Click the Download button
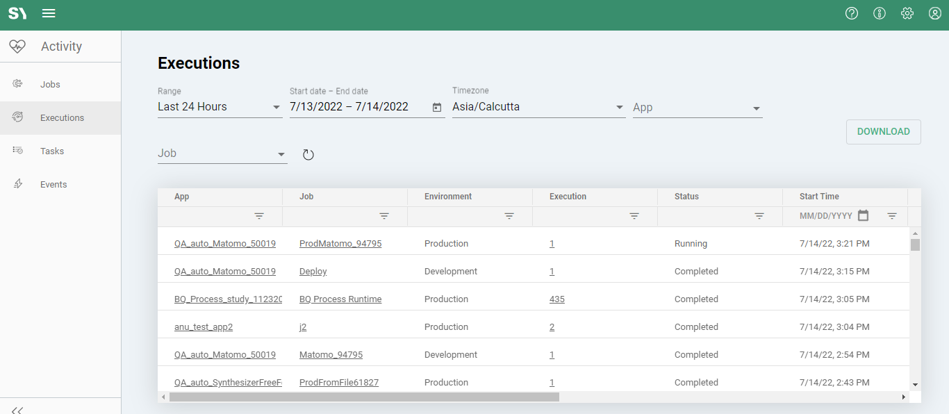Viewport: 949px width, 414px height. pos(883,132)
